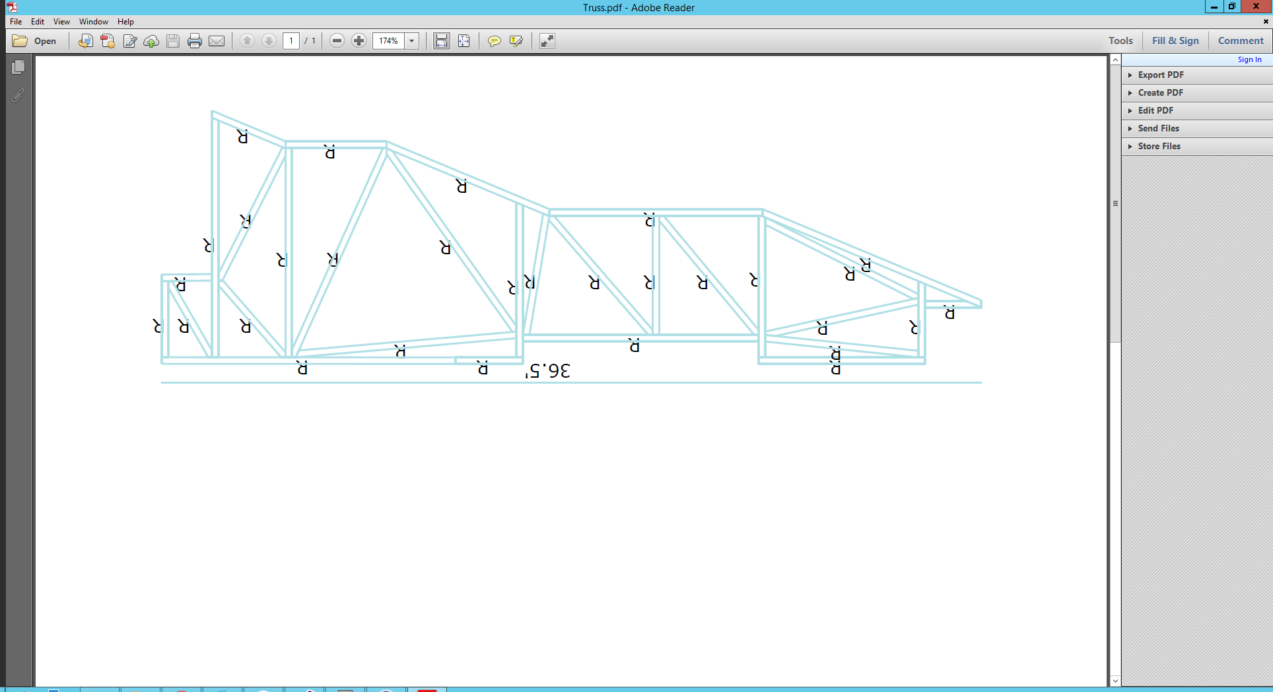Click the Print file icon
The height and width of the screenshot is (692, 1273).
[194, 41]
